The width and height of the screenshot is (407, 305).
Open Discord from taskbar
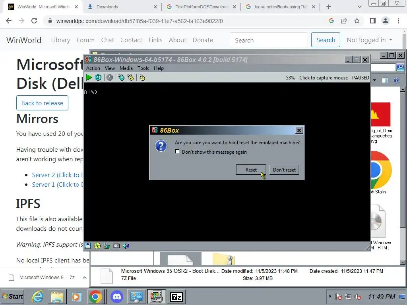tap(116, 296)
